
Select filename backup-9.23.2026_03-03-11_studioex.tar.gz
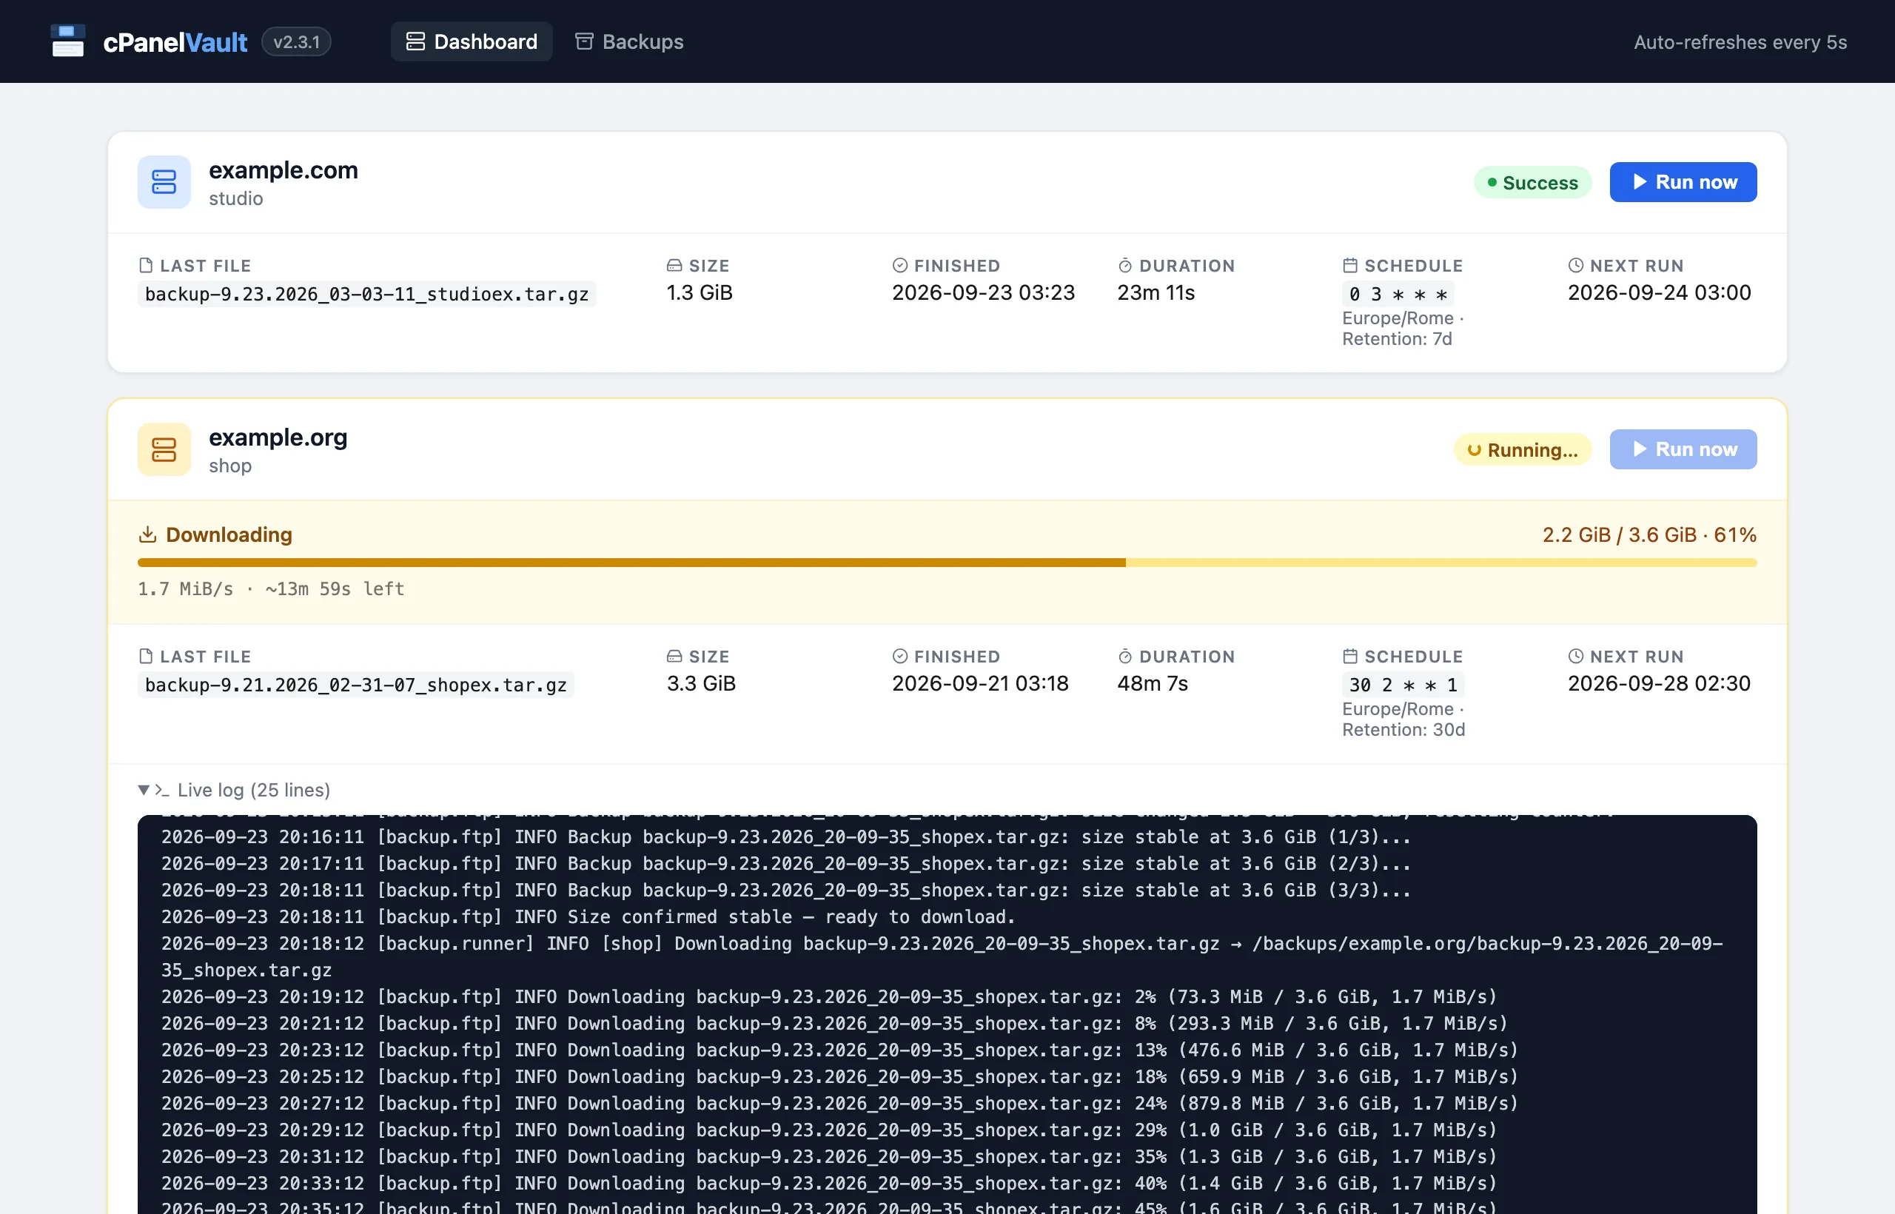[366, 294]
